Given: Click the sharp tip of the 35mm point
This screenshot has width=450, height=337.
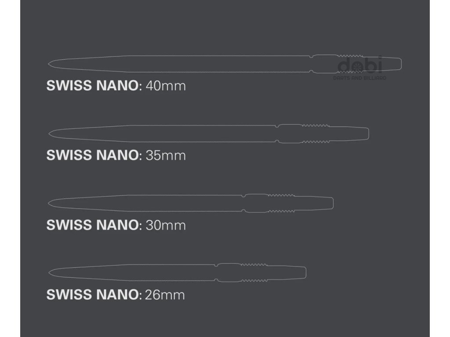Looking at the screenshot, I should [x=49, y=133].
